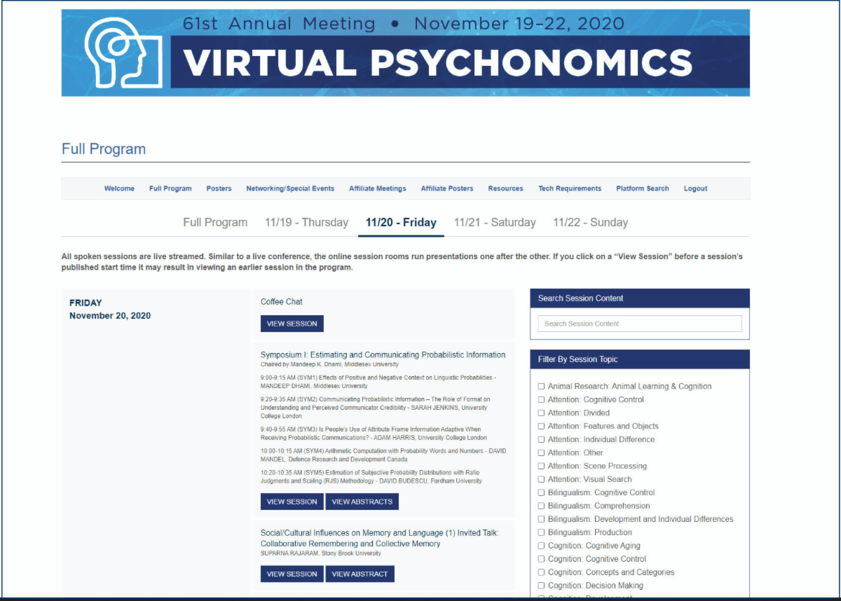841x601 pixels.
Task: Select Bilingualism: Development and Individual Differences
Action: [x=541, y=520]
